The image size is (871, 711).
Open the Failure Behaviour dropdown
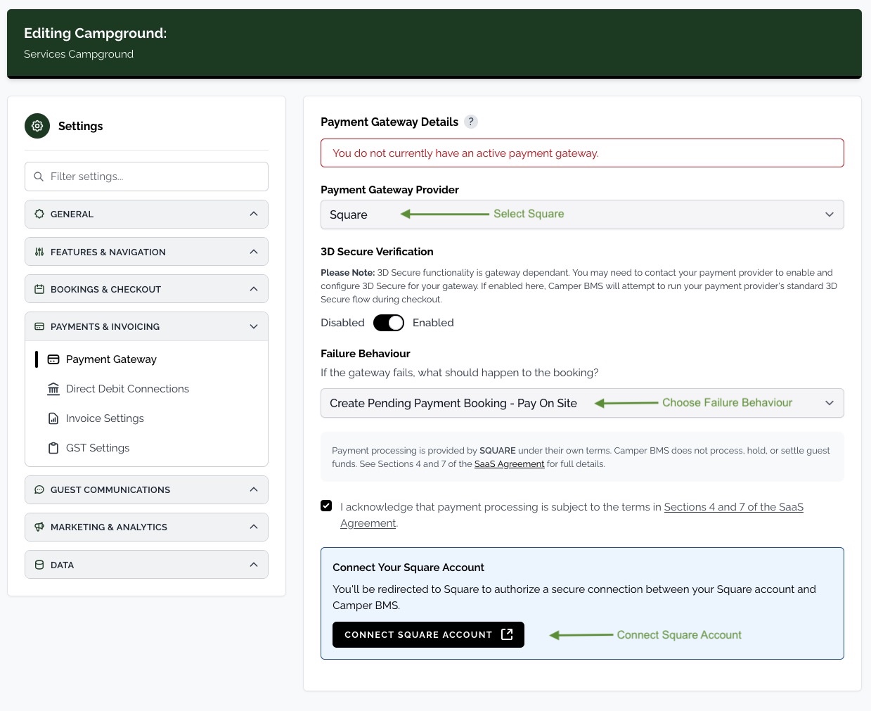click(x=582, y=403)
